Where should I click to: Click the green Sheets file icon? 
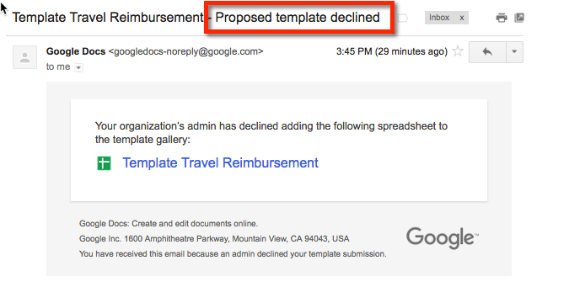[x=104, y=163]
